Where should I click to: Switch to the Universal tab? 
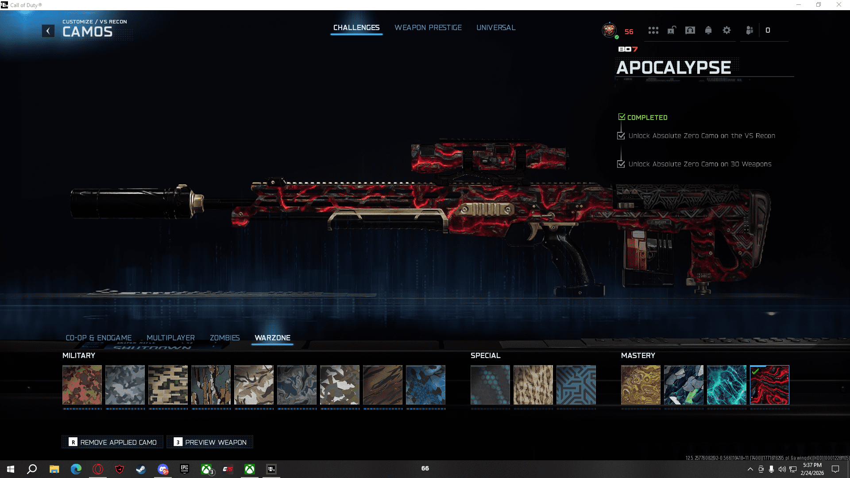pyautogui.click(x=495, y=27)
